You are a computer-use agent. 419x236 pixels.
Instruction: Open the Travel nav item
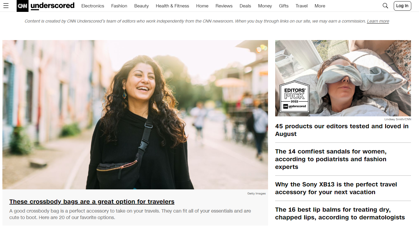301,6
